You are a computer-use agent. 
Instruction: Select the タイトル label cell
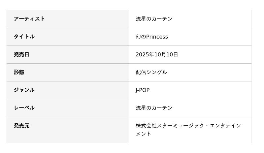(x=24, y=37)
